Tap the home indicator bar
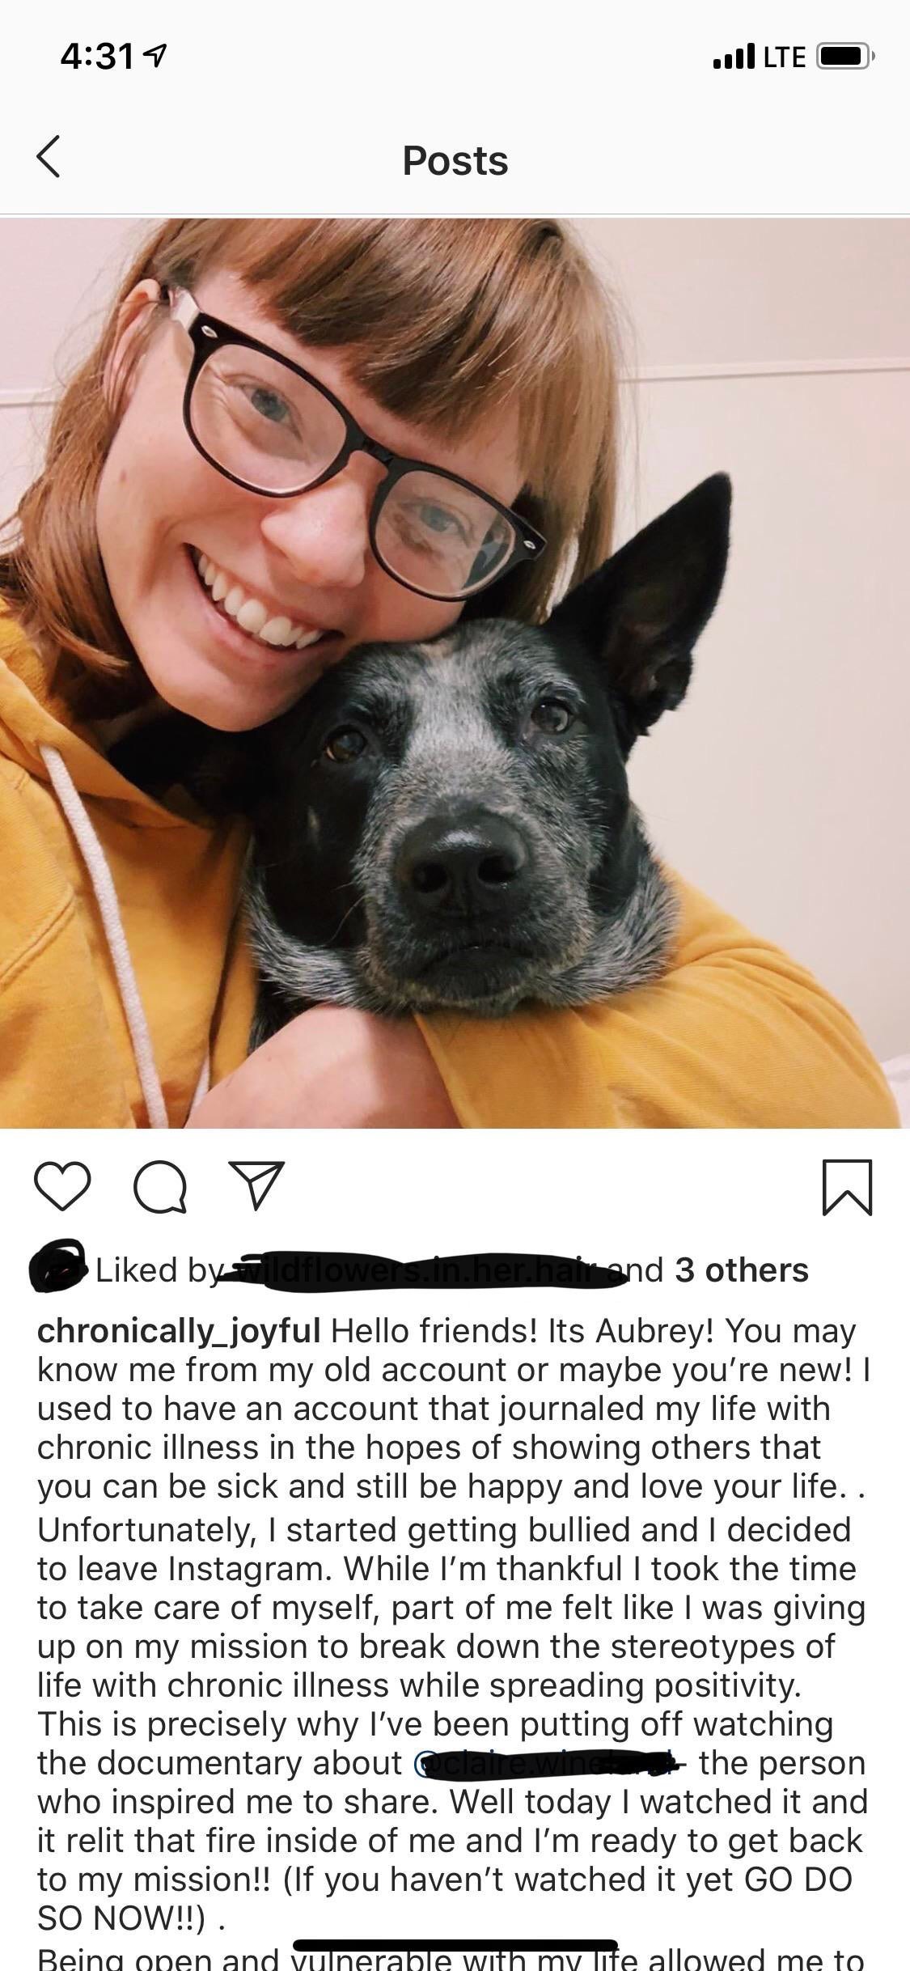This screenshot has width=910, height=1971. pos(455,1944)
